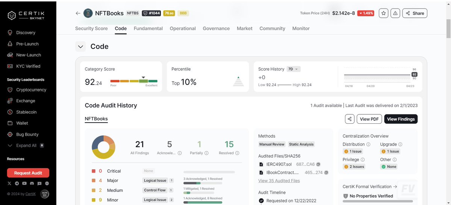
Task: Collapse the Code section chevron
Action: [x=80, y=47]
